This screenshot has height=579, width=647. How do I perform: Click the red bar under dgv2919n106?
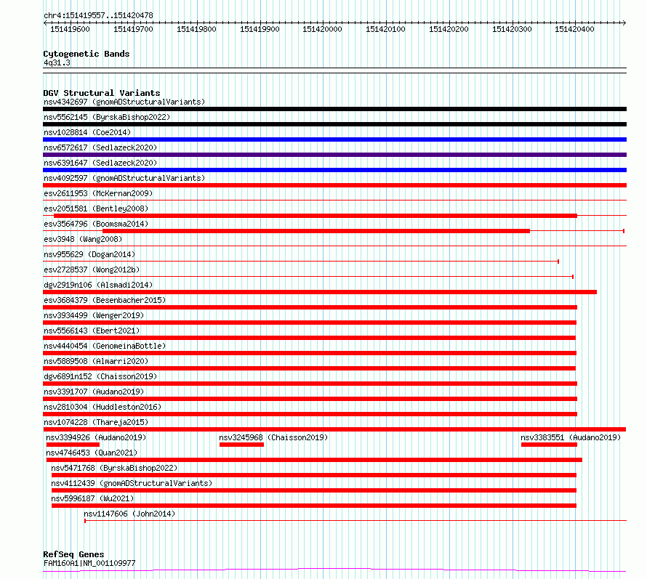(x=320, y=292)
